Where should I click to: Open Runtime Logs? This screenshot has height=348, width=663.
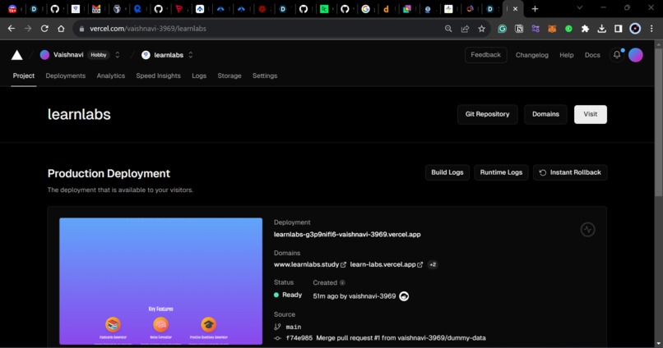tap(501, 172)
